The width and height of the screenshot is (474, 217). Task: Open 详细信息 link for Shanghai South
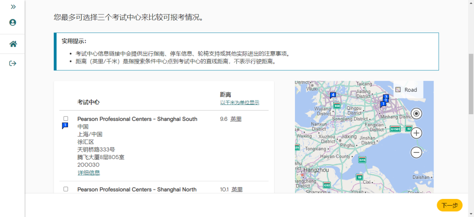pyautogui.click(x=89, y=173)
